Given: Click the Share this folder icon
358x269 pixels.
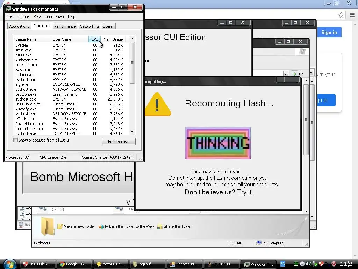Looking at the screenshot, I should click(160, 227).
